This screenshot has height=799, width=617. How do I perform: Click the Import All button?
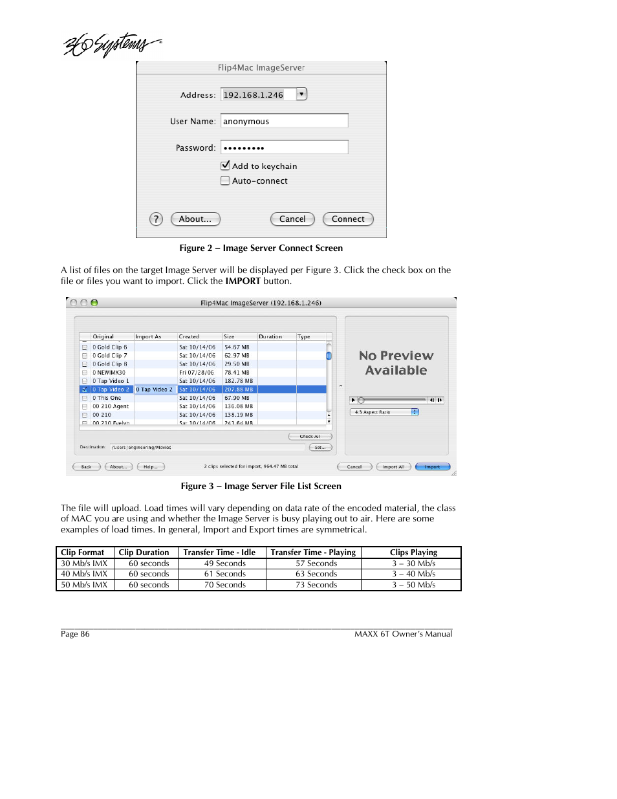point(393,466)
